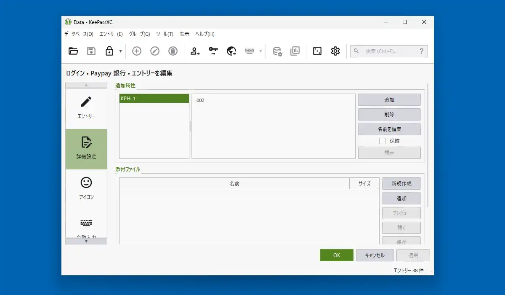Screen dimensions: 505x295
Task: Copy username with person arrow icon
Action: [195, 51]
